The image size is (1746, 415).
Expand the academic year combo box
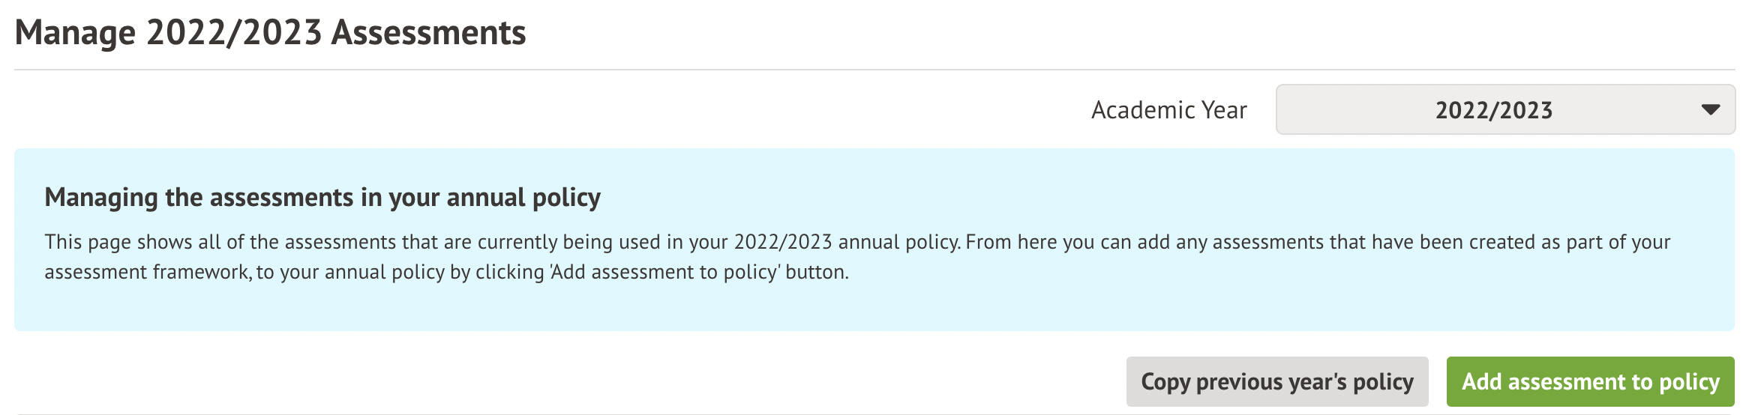[1504, 110]
